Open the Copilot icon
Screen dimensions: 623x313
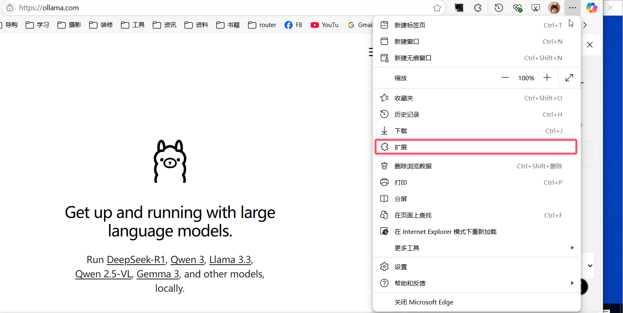click(x=591, y=8)
